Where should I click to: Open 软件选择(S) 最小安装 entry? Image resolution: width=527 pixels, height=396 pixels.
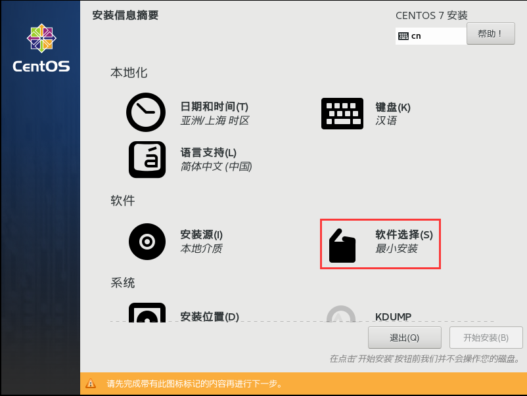(380, 244)
